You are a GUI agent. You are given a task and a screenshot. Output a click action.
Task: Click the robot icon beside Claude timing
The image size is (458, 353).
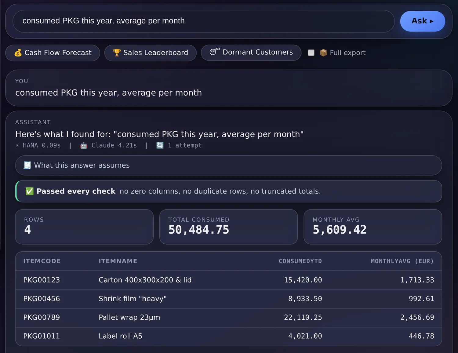click(x=84, y=145)
